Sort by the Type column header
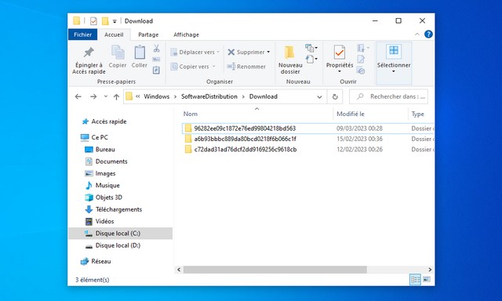The image size is (502, 301). click(417, 114)
